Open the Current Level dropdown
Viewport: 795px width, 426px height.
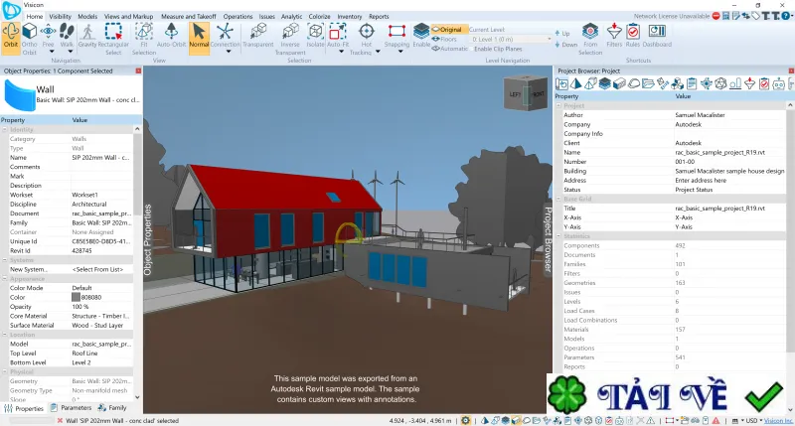[x=511, y=39]
